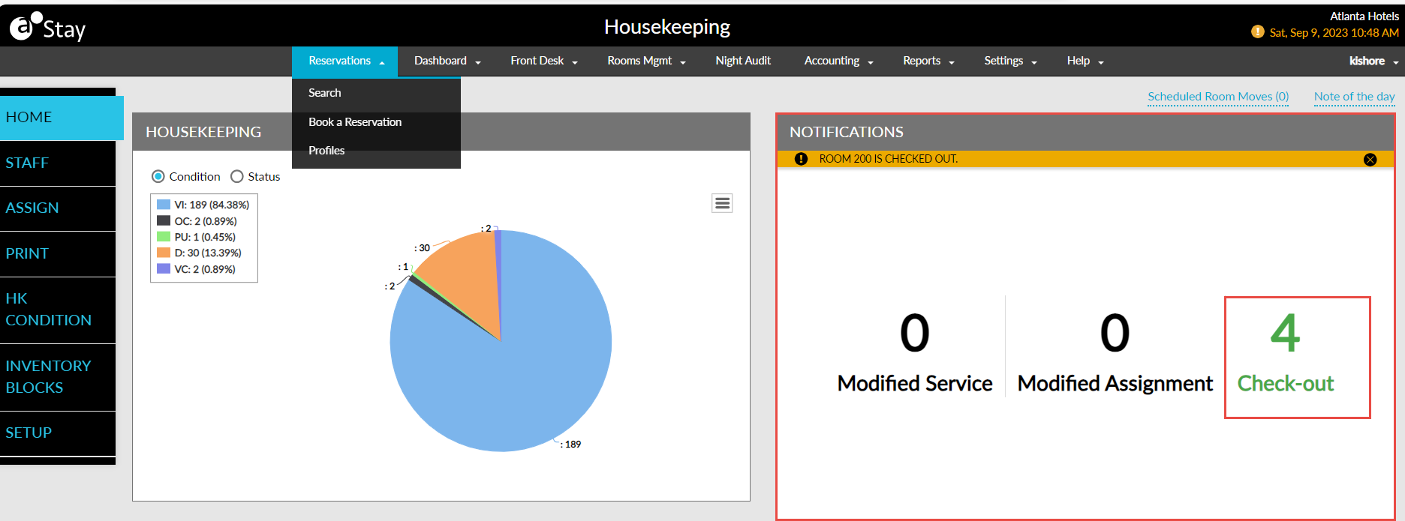Choose Book a Reservation from menu
Screen dimensions: 1405x521
tap(355, 122)
